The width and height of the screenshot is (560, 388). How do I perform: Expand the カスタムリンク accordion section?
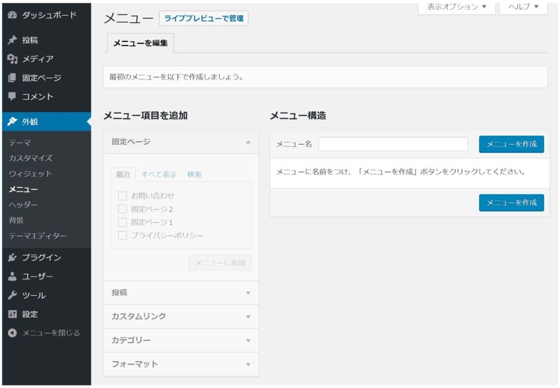(x=181, y=316)
